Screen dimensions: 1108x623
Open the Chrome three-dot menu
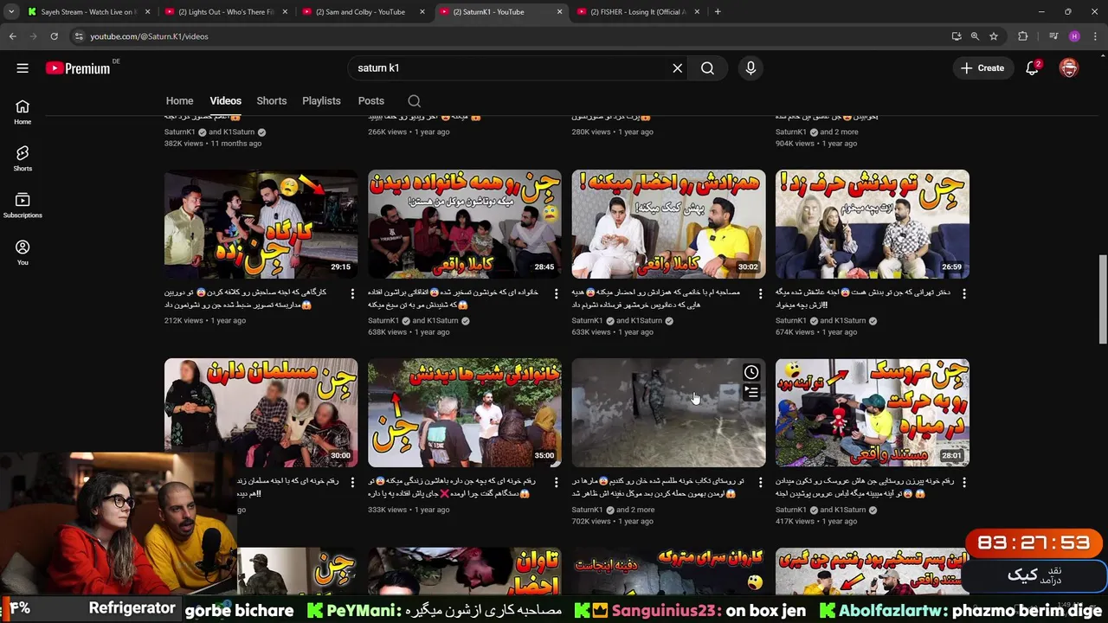pyautogui.click(x=1094, y=36)
